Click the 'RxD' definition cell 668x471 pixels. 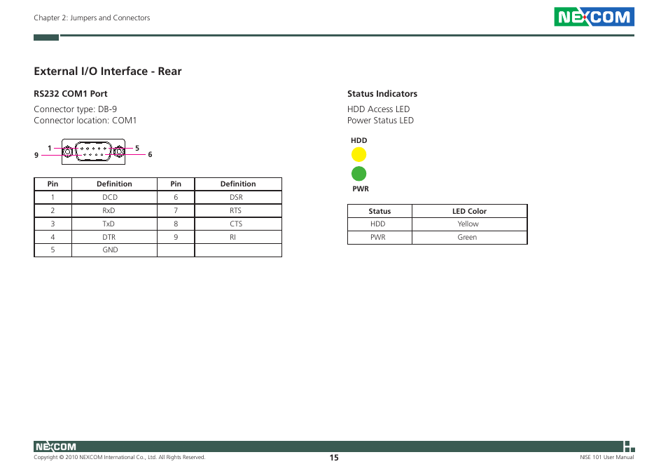[114, 210]
